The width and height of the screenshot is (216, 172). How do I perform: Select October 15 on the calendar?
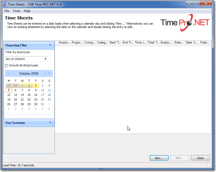click(x=29, y=95)
